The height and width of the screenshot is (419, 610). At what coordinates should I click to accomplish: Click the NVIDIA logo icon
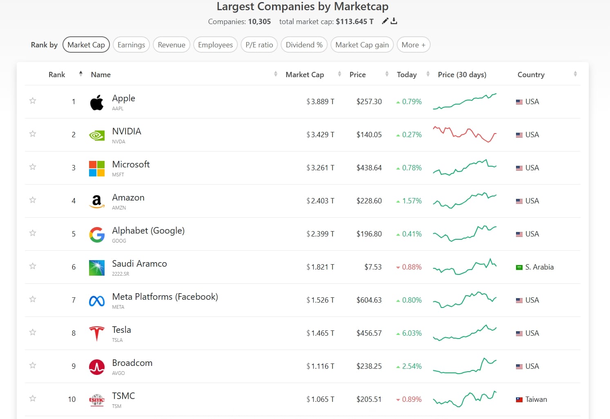pyautogui.click(x=97, y=135)
